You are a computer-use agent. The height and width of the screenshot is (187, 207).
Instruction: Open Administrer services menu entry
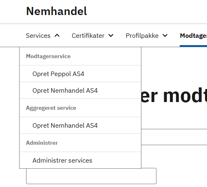coord(80,160)
